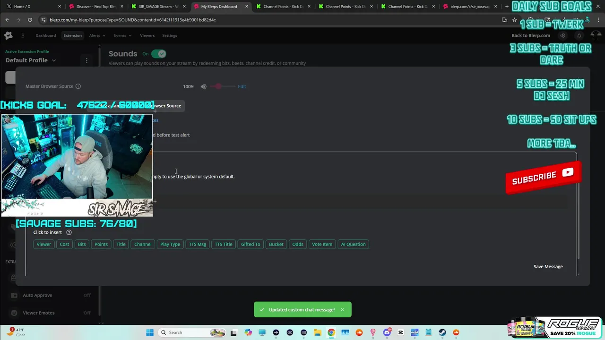Expand the Default Profile dropdown
605x340 pixels.
click(31, 60)
